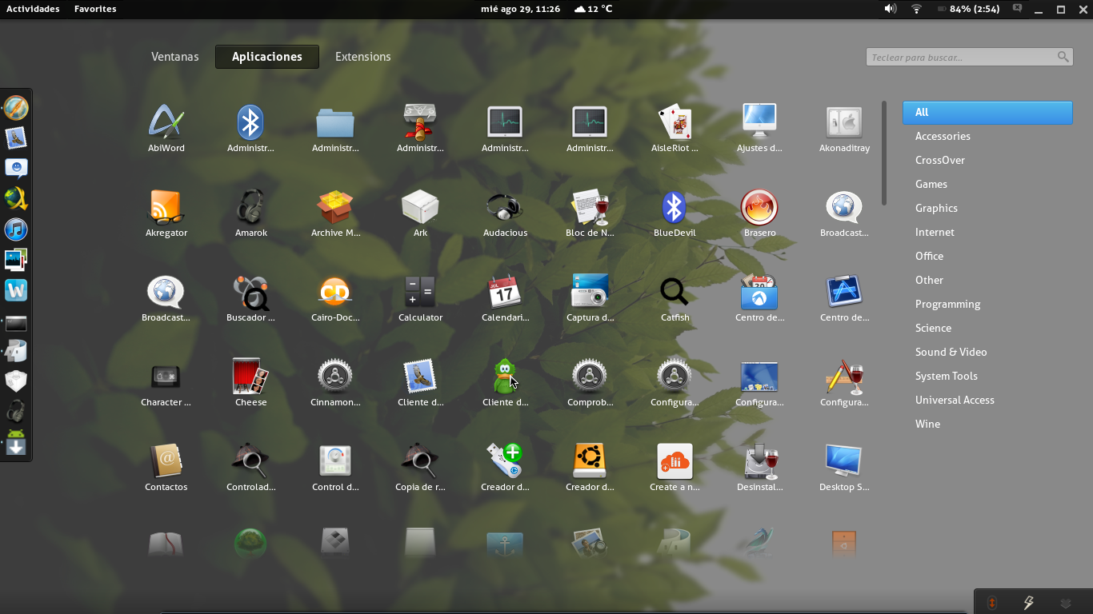Open Bloc de Notas with wine glass
Screen dimensions: 1093x614
click(590, 213)
